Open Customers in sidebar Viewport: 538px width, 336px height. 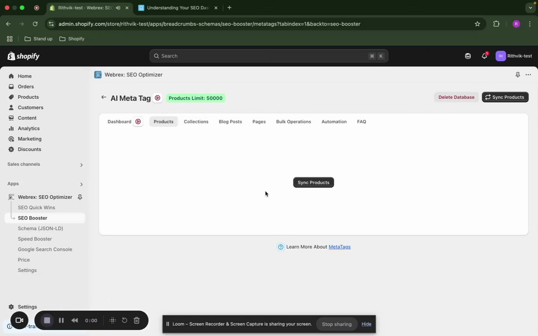(30, 108)
